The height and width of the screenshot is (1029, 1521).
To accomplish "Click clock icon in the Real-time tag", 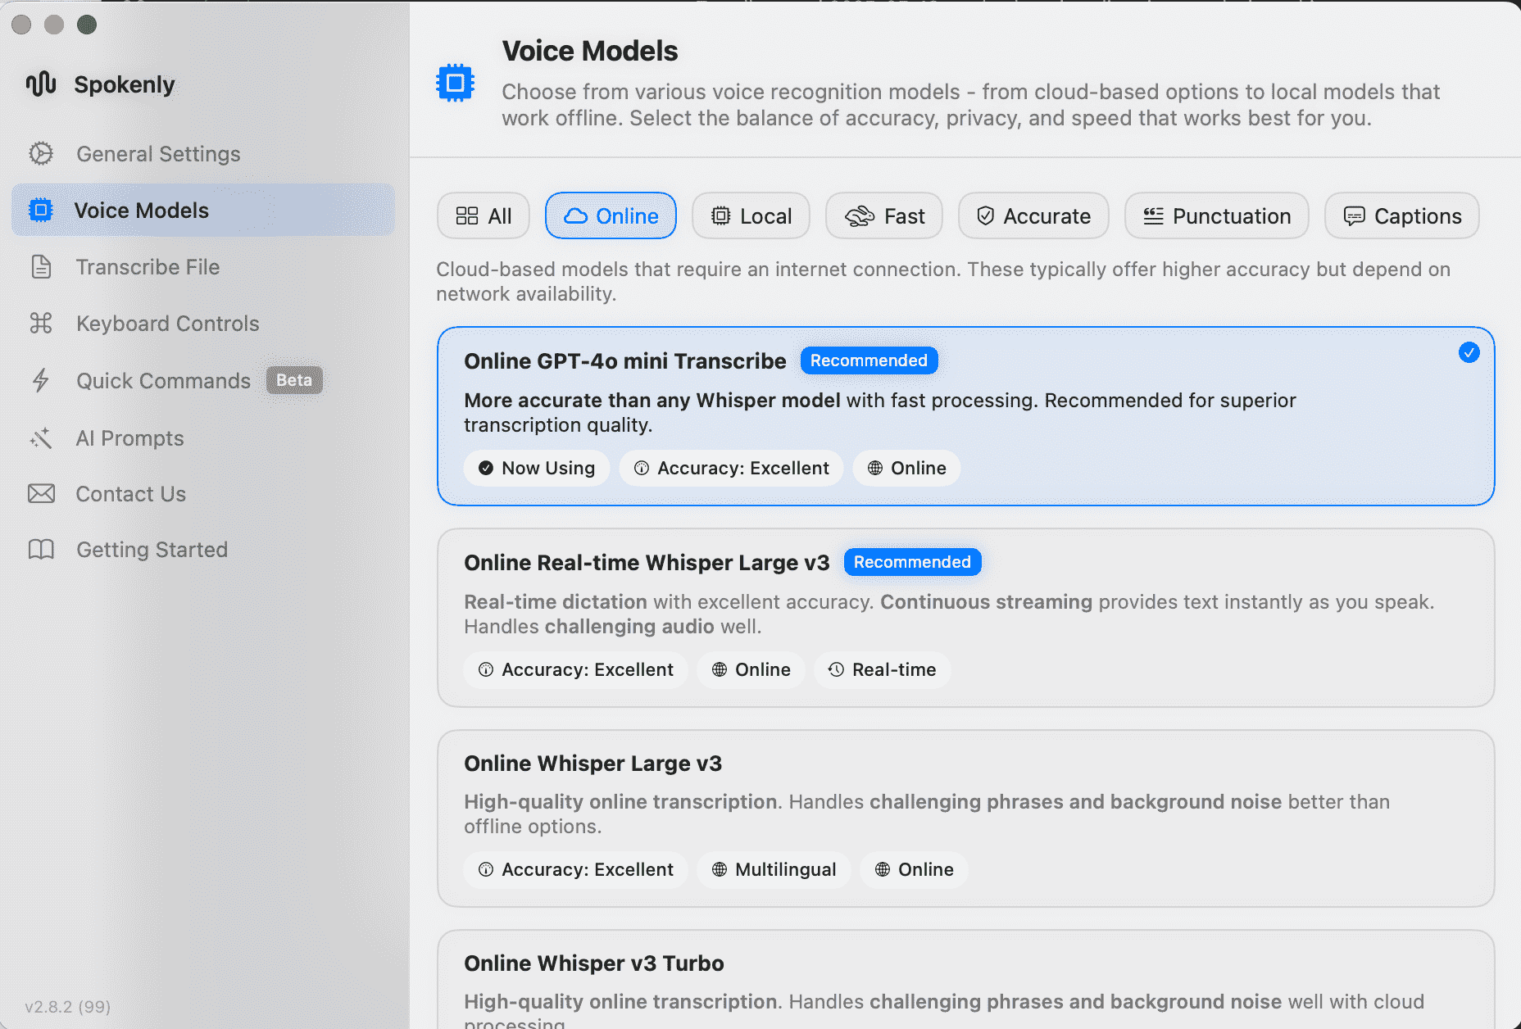I will coord(836,669).
